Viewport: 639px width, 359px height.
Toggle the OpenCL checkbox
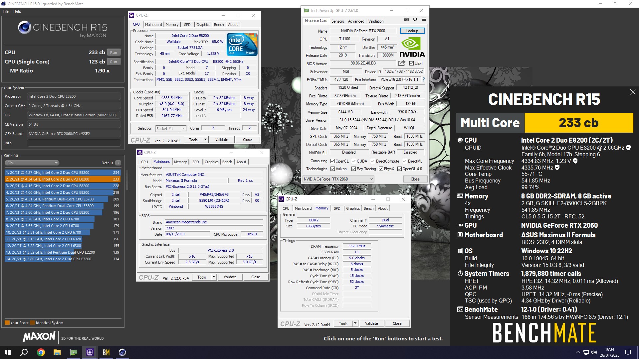coord(332,161)
